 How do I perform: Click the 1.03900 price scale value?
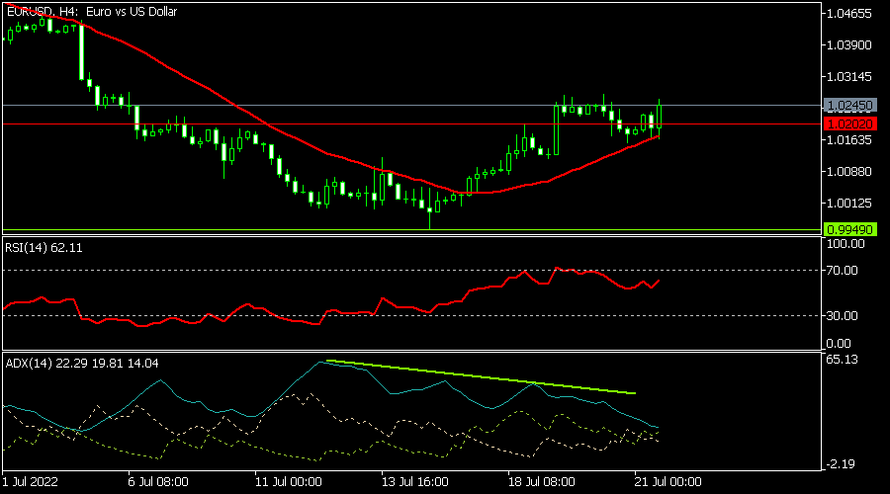coord(849,44)
